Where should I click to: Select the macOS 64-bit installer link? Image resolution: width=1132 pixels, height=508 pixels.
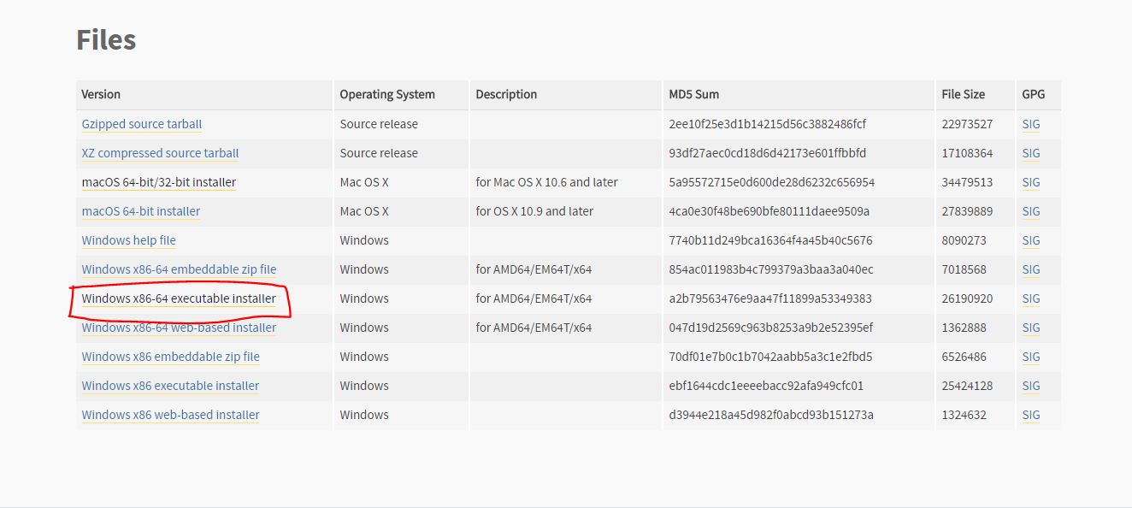pos(141,211)
